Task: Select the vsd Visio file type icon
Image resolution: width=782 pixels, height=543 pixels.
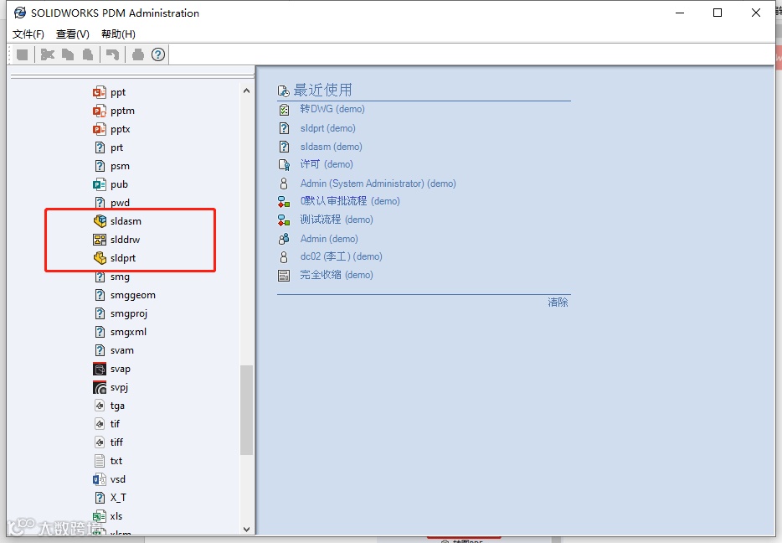Action: [100, 479]
